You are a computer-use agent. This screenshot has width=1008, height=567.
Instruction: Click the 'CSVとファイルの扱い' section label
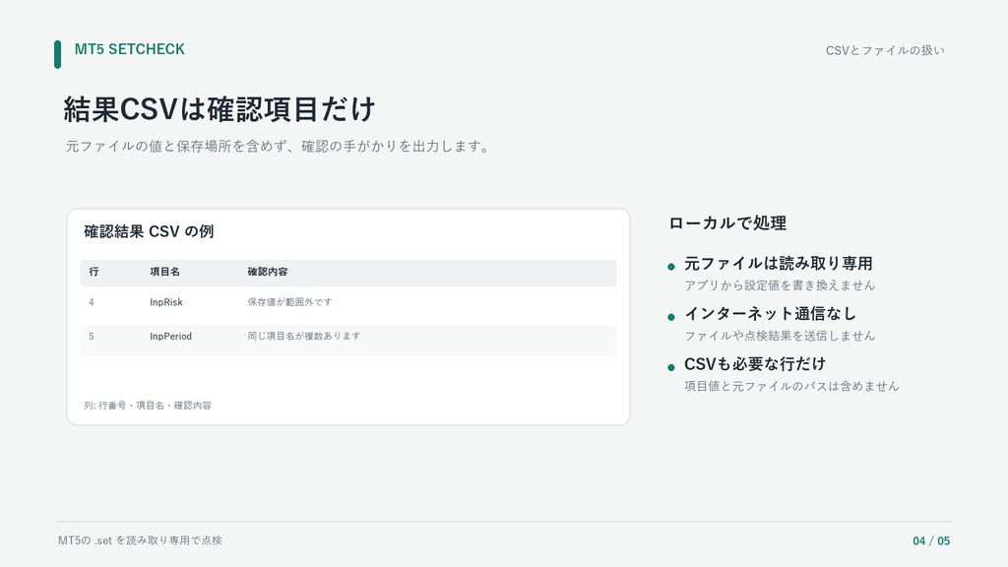click(885, 50)
